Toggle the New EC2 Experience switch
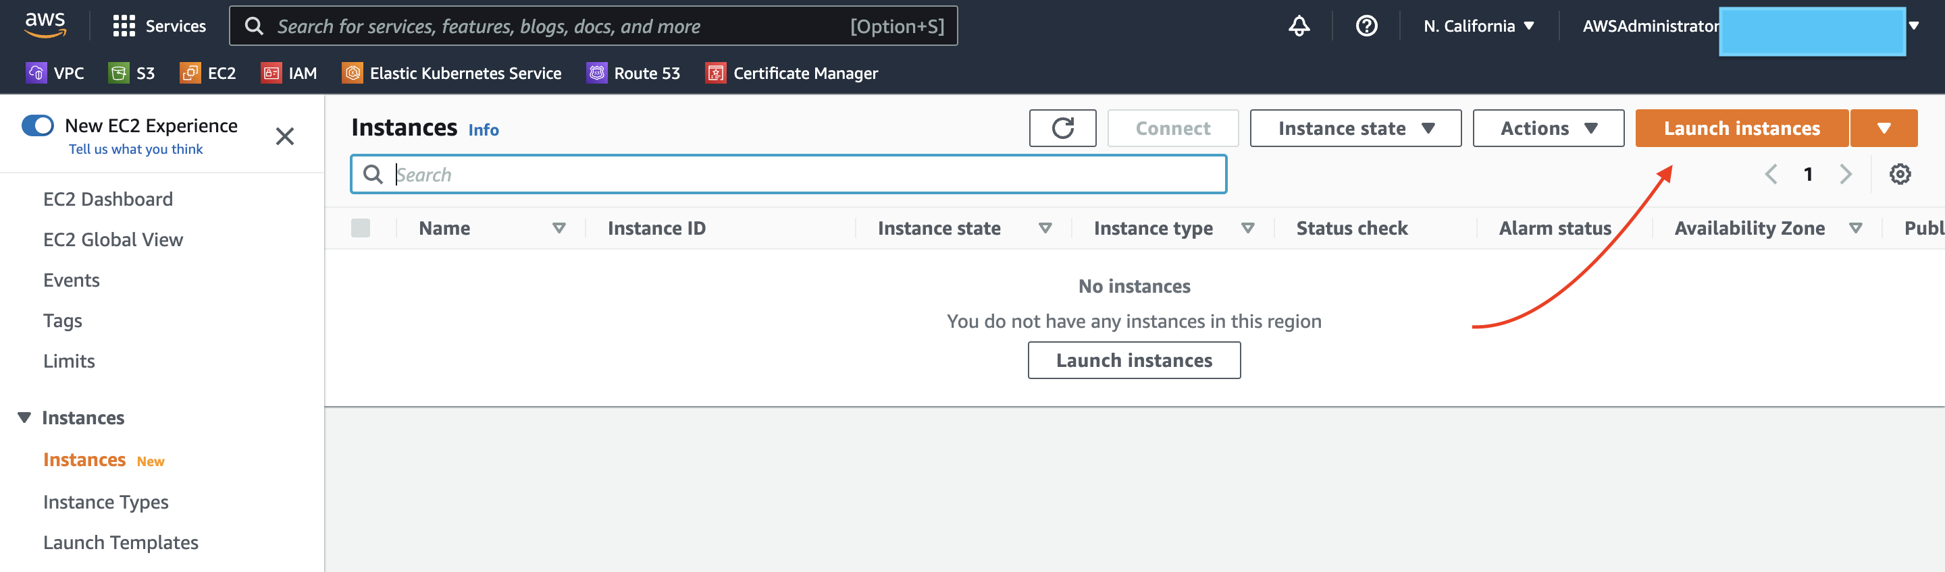The height and width of the screenshot is (572, 1945). click(38, 125)
